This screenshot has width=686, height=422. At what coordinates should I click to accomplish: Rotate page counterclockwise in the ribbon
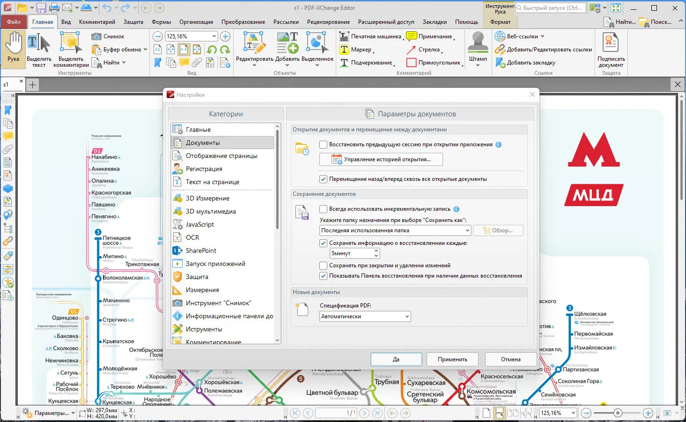pyautogui.click(x=212, y=50)
